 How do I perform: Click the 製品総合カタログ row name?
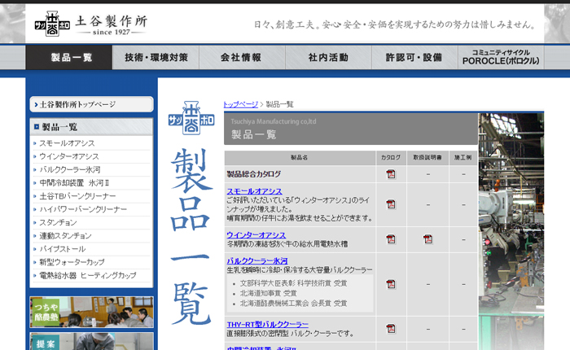click(254, 174)
